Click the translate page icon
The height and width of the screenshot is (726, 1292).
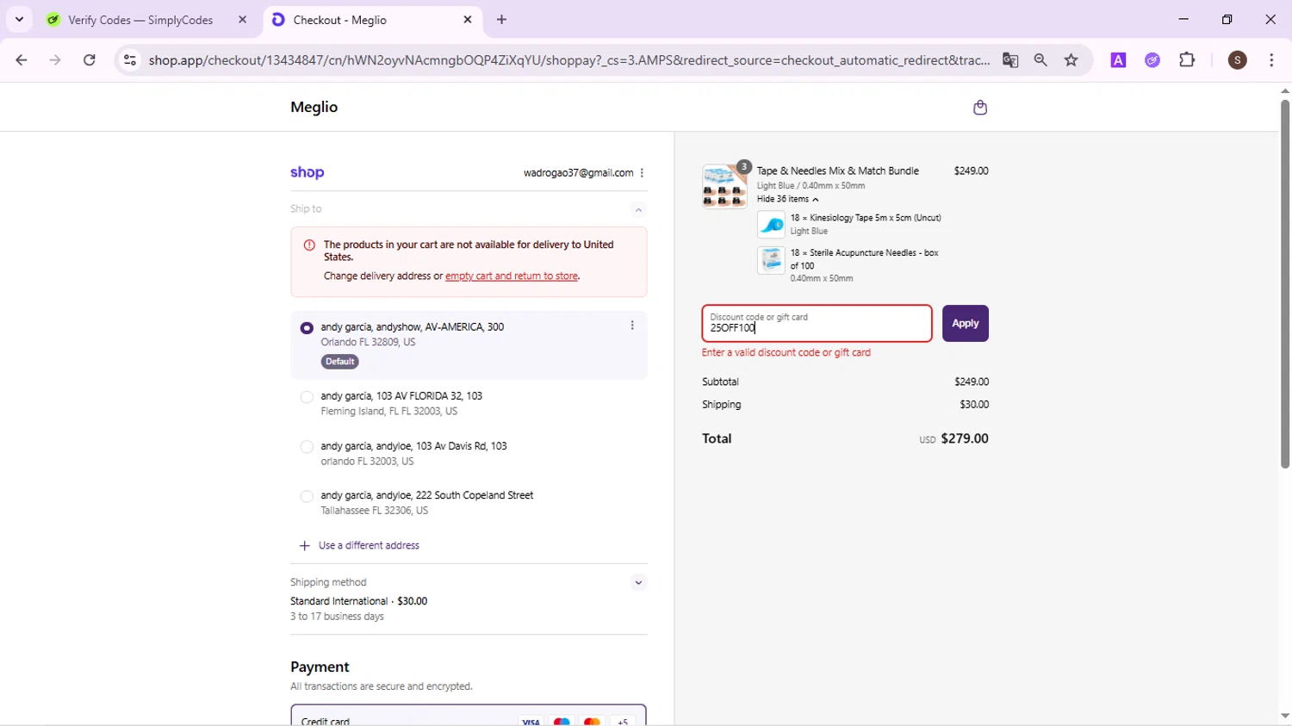coord(1010,60)
